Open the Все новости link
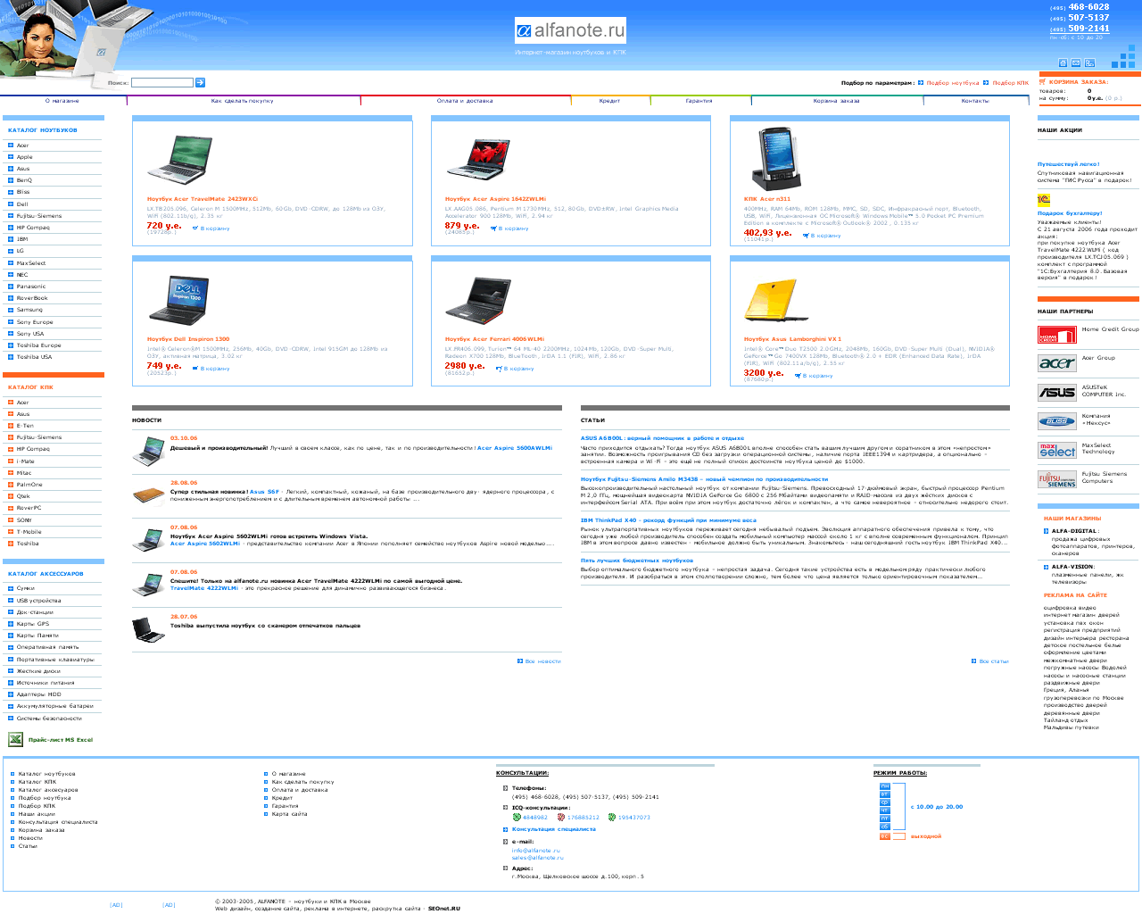This screenshot has width=1142, height=914. click(542, 661)
